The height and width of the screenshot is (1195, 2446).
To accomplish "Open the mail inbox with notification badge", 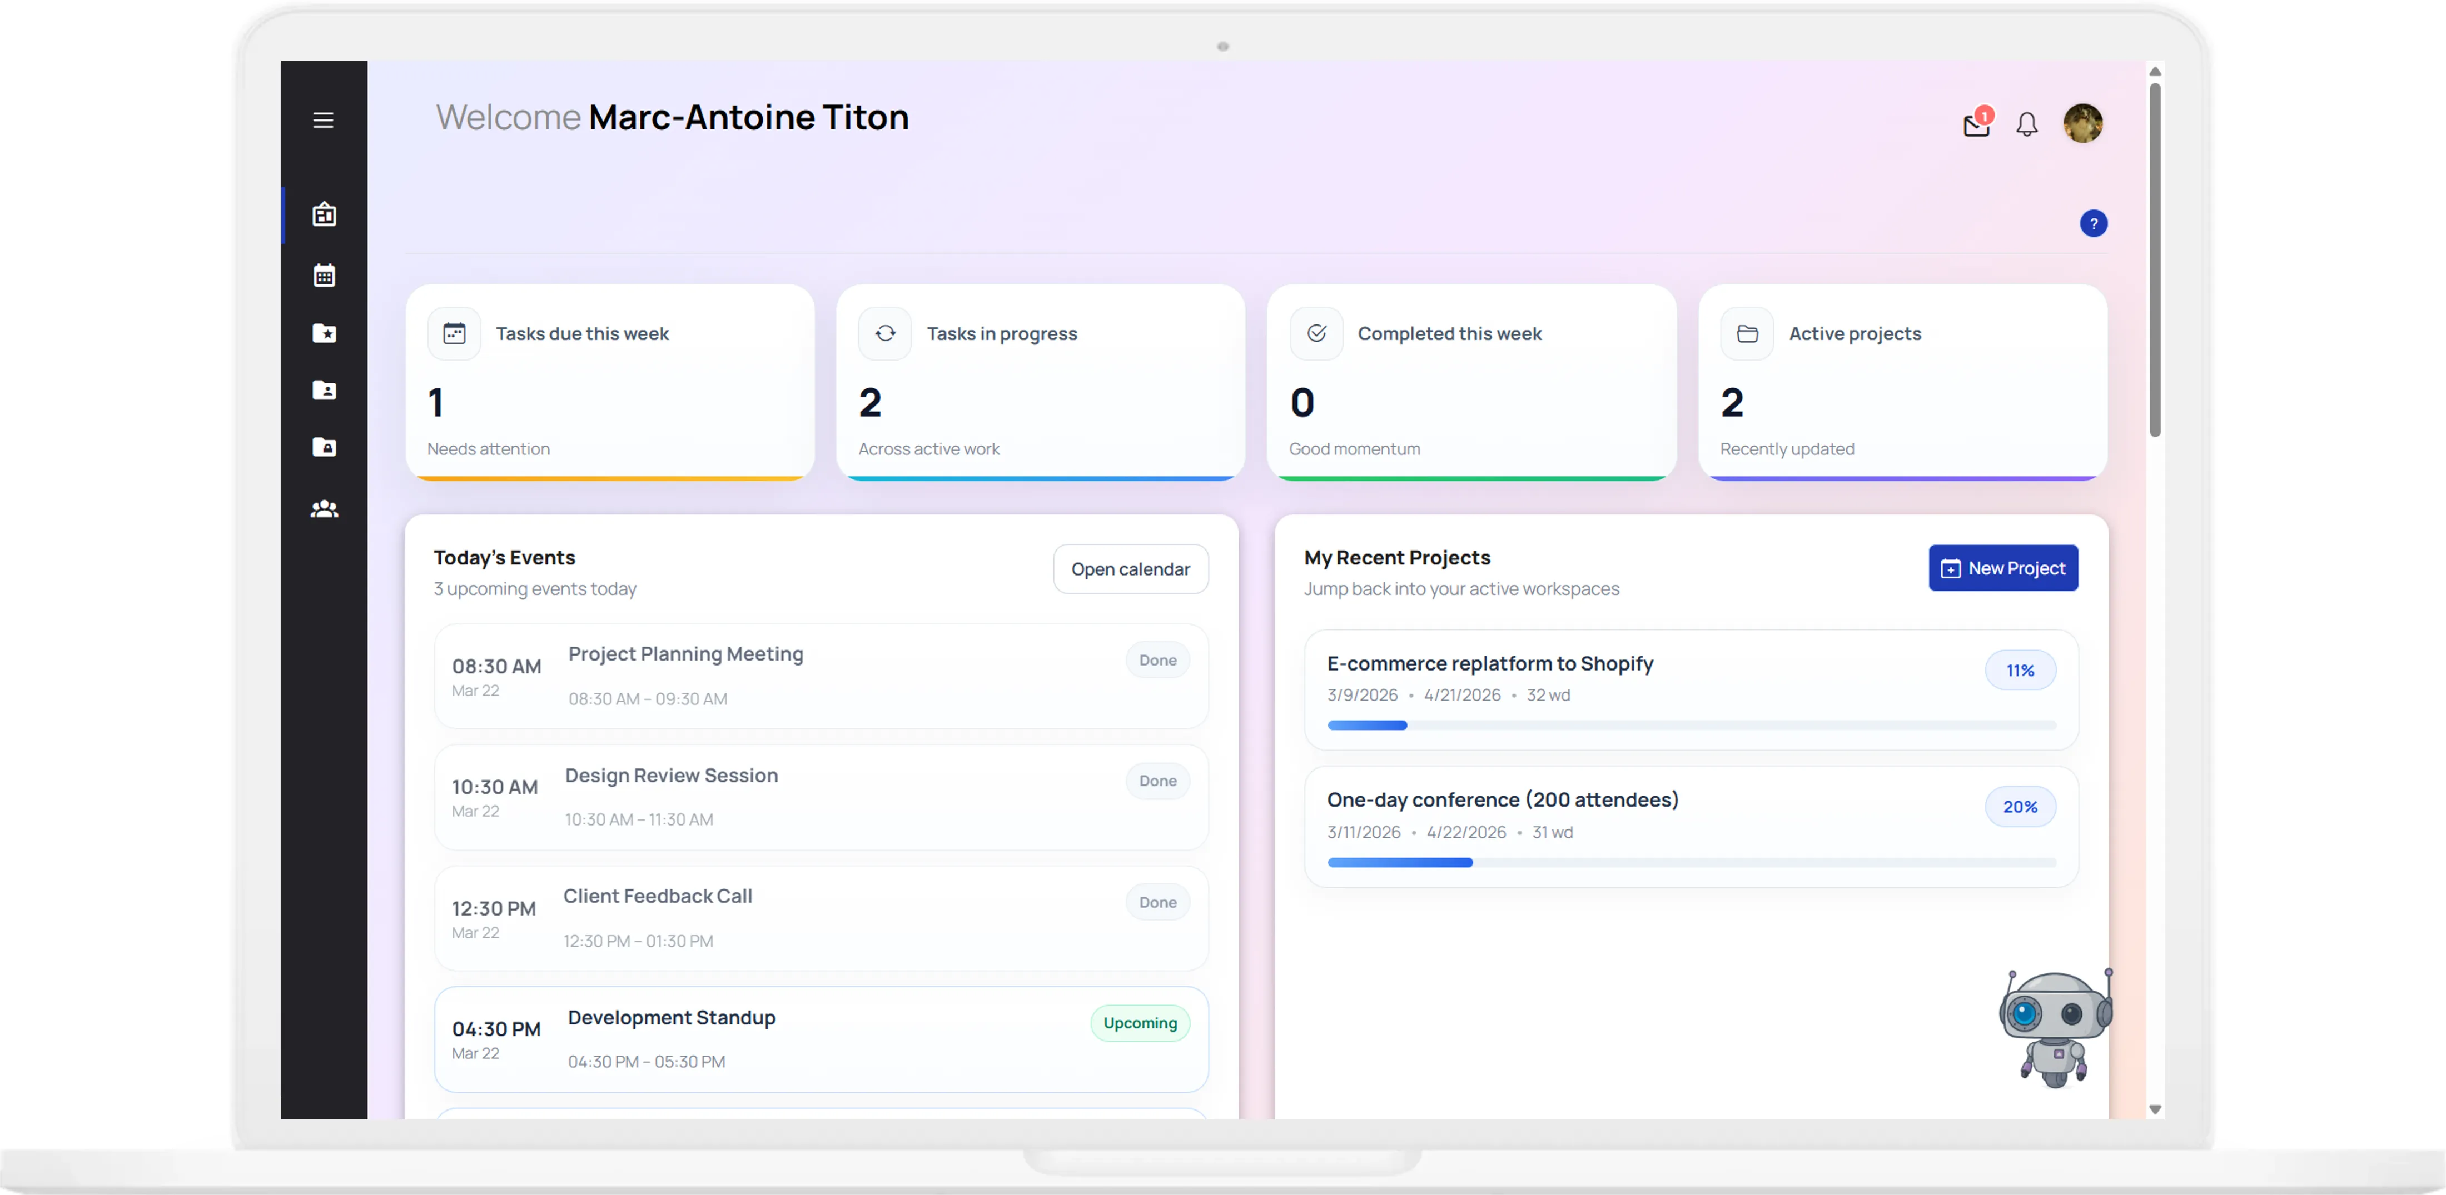I will click(1977, 123).
